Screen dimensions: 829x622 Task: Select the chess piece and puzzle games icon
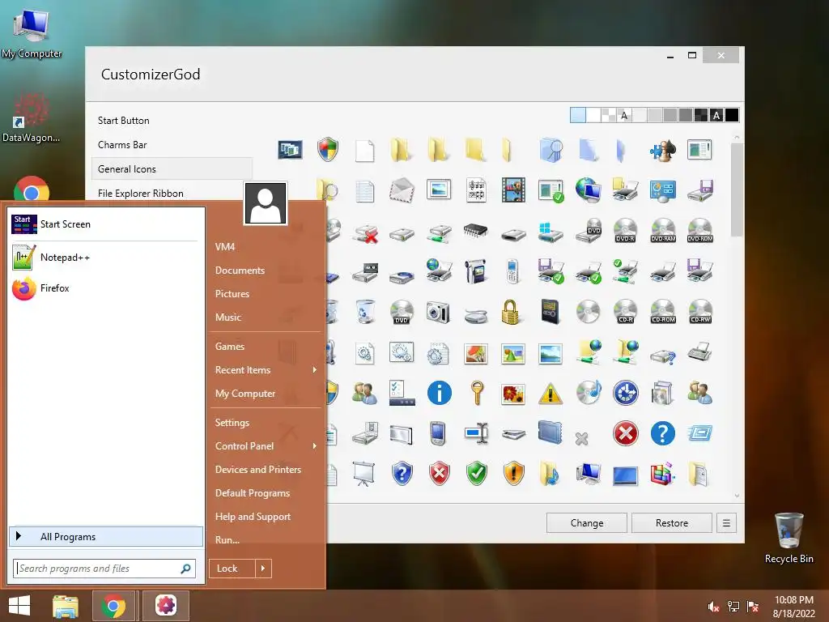662,150
